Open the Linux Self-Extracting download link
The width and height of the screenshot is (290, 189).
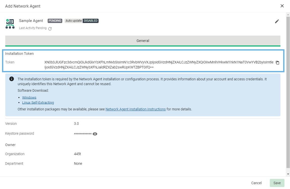[38, 103]
